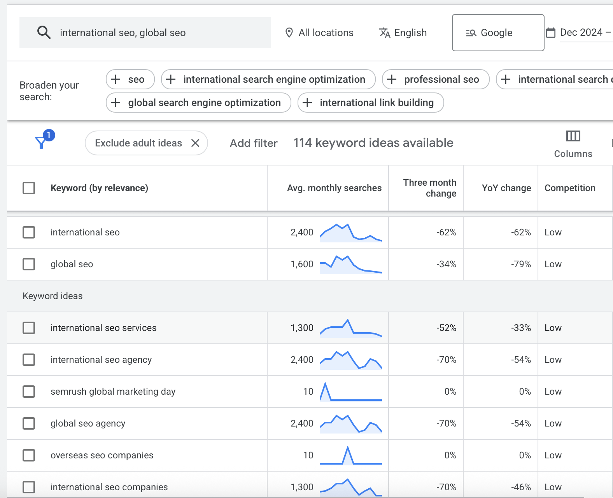This screenshot has height=498, width=613.
Task: Add 'global search engine optimization' chip
Action: click(x=198, y=103)
